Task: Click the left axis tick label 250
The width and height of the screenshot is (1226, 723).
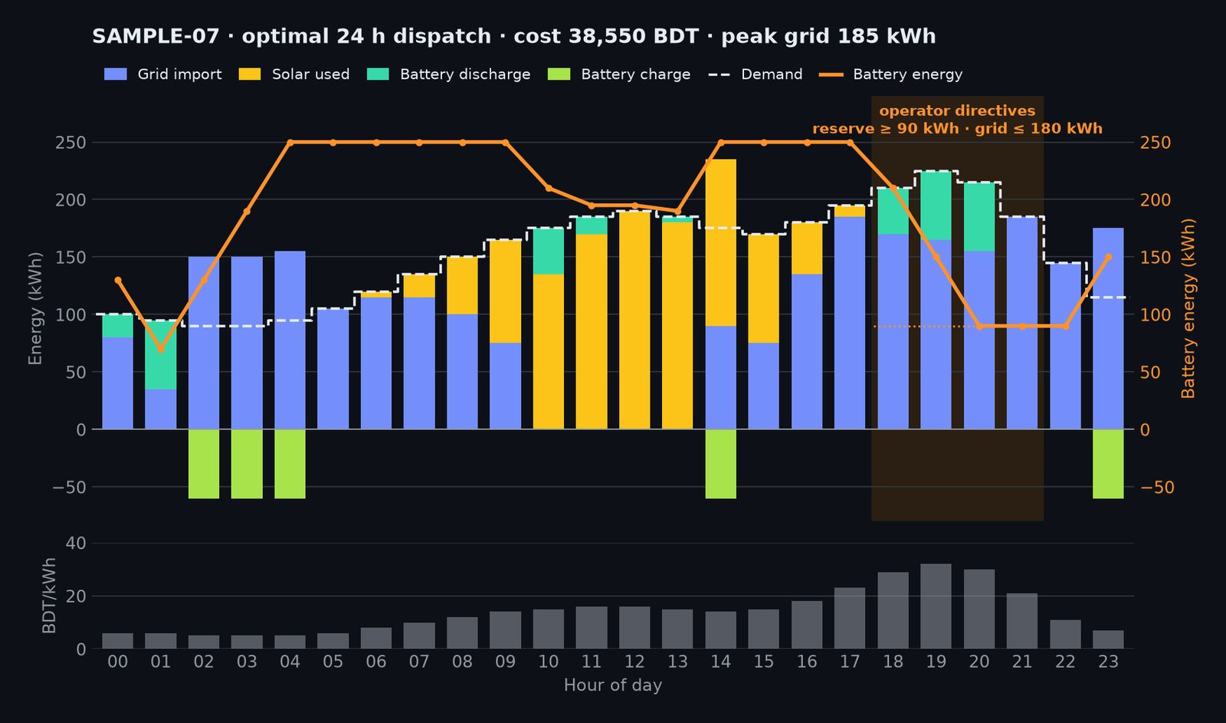Action: click(70, 143)
